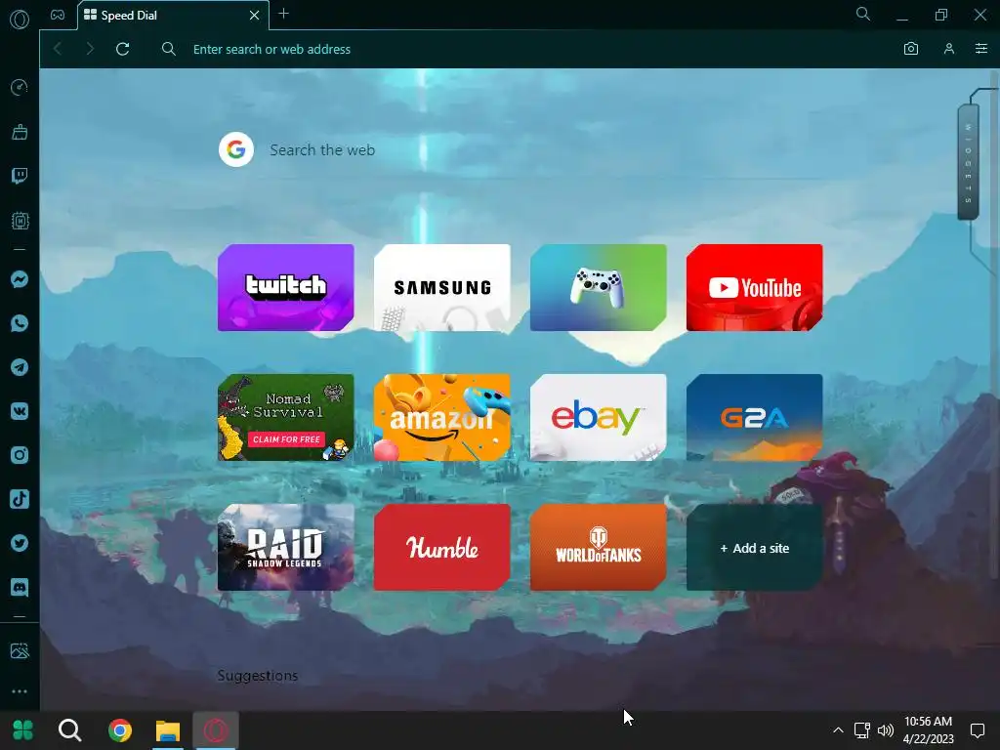
Task: Search open tabs with the magnifier icon
Action: tap(863, 14)
